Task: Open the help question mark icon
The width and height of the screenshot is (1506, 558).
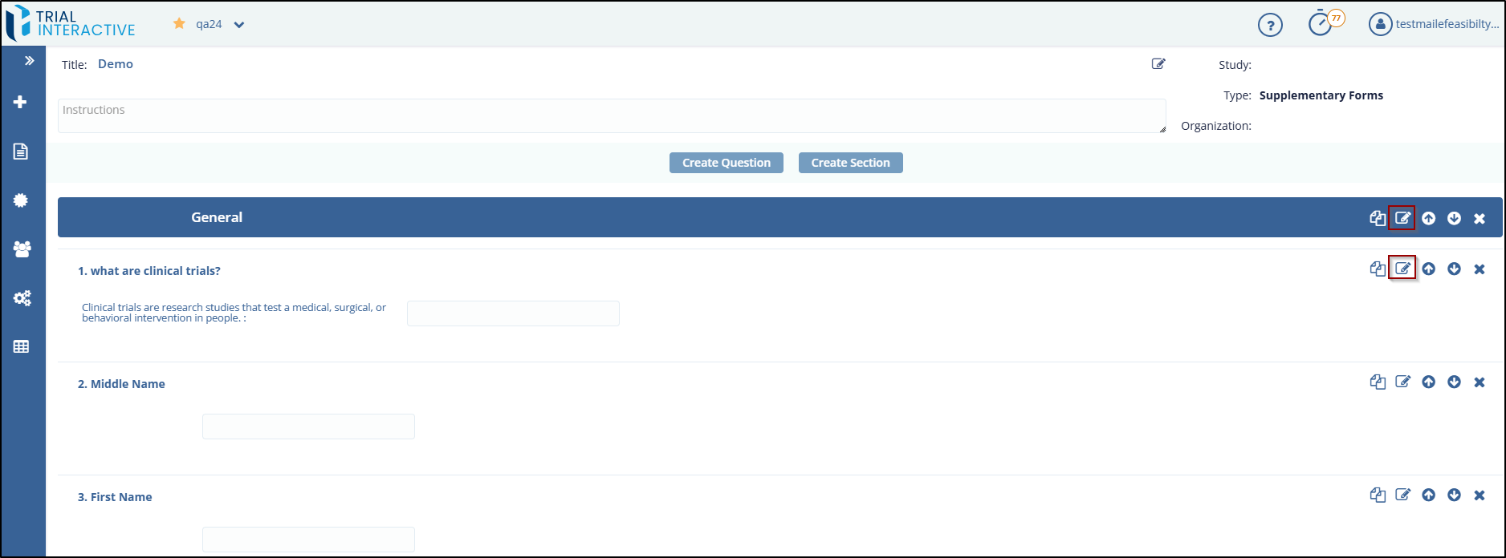Action: [x=1270, y=25]
